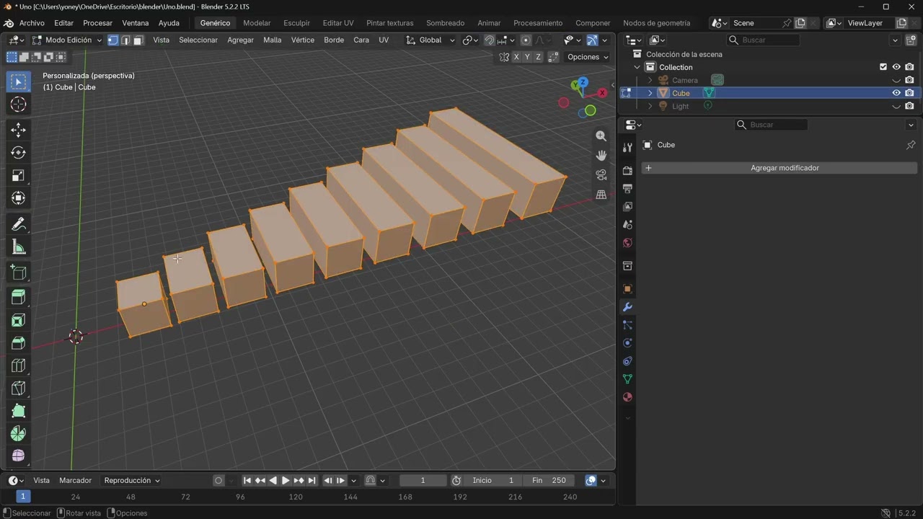This screenshot has width=923, height=519.
Task: Open the Global orientation dropdown
Action: (x=430, y=40)
